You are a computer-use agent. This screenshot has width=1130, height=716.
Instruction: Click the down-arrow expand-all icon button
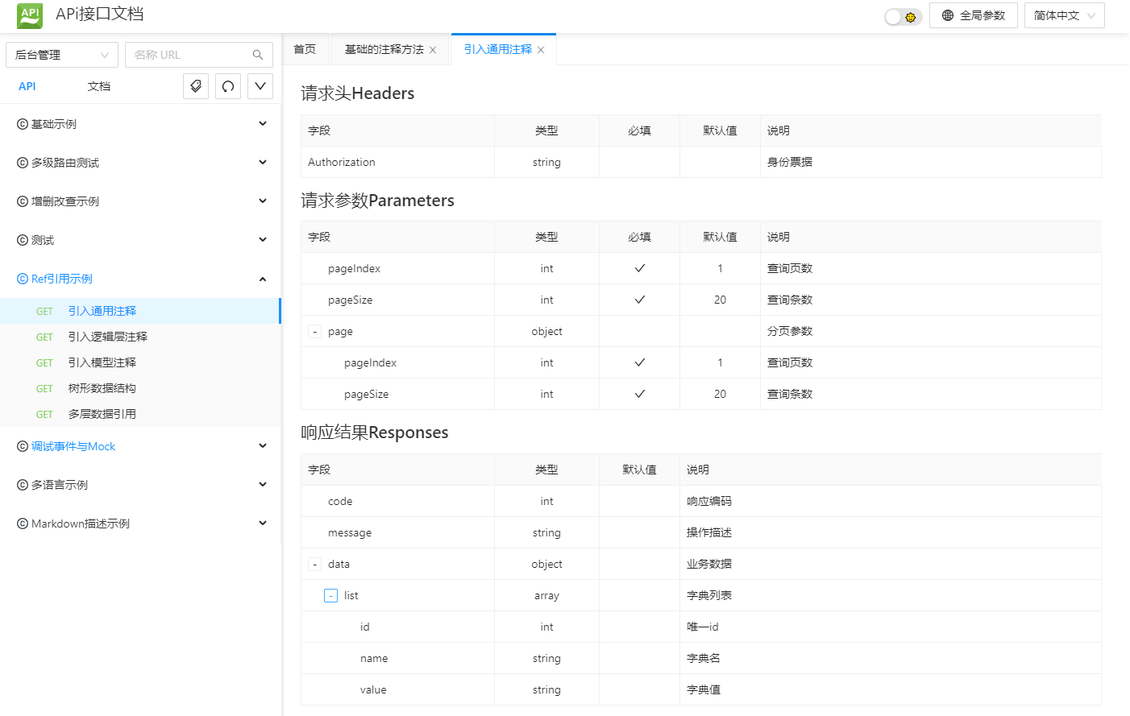tap(260, 86)
